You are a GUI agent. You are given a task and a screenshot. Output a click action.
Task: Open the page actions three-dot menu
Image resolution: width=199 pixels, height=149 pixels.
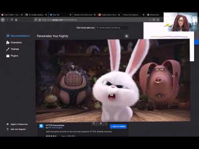(150, 20)
